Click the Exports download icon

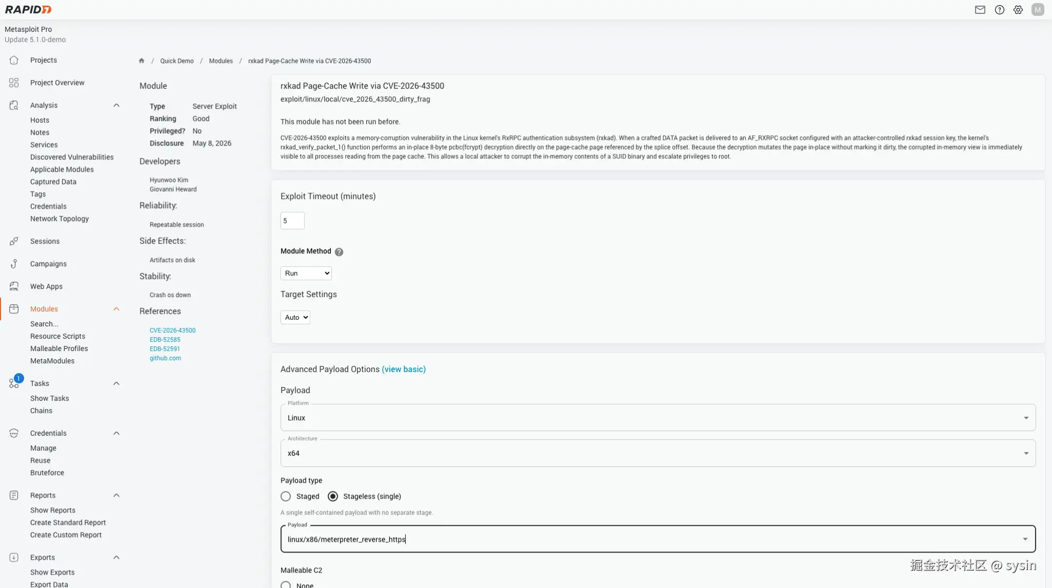pos(14,558)
